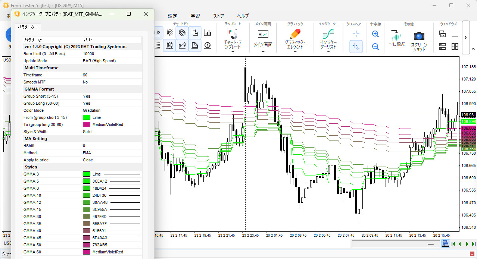Click the GMMA 60 line style sample
This screenshot has width=477, height=259.
pos(133,252)
